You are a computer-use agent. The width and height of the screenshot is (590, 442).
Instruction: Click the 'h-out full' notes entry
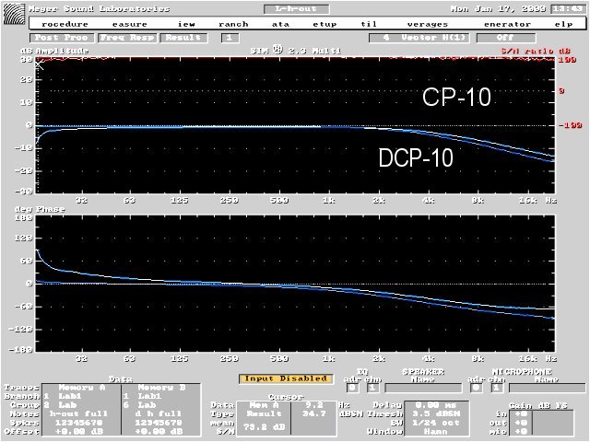(x=78, y=413)
